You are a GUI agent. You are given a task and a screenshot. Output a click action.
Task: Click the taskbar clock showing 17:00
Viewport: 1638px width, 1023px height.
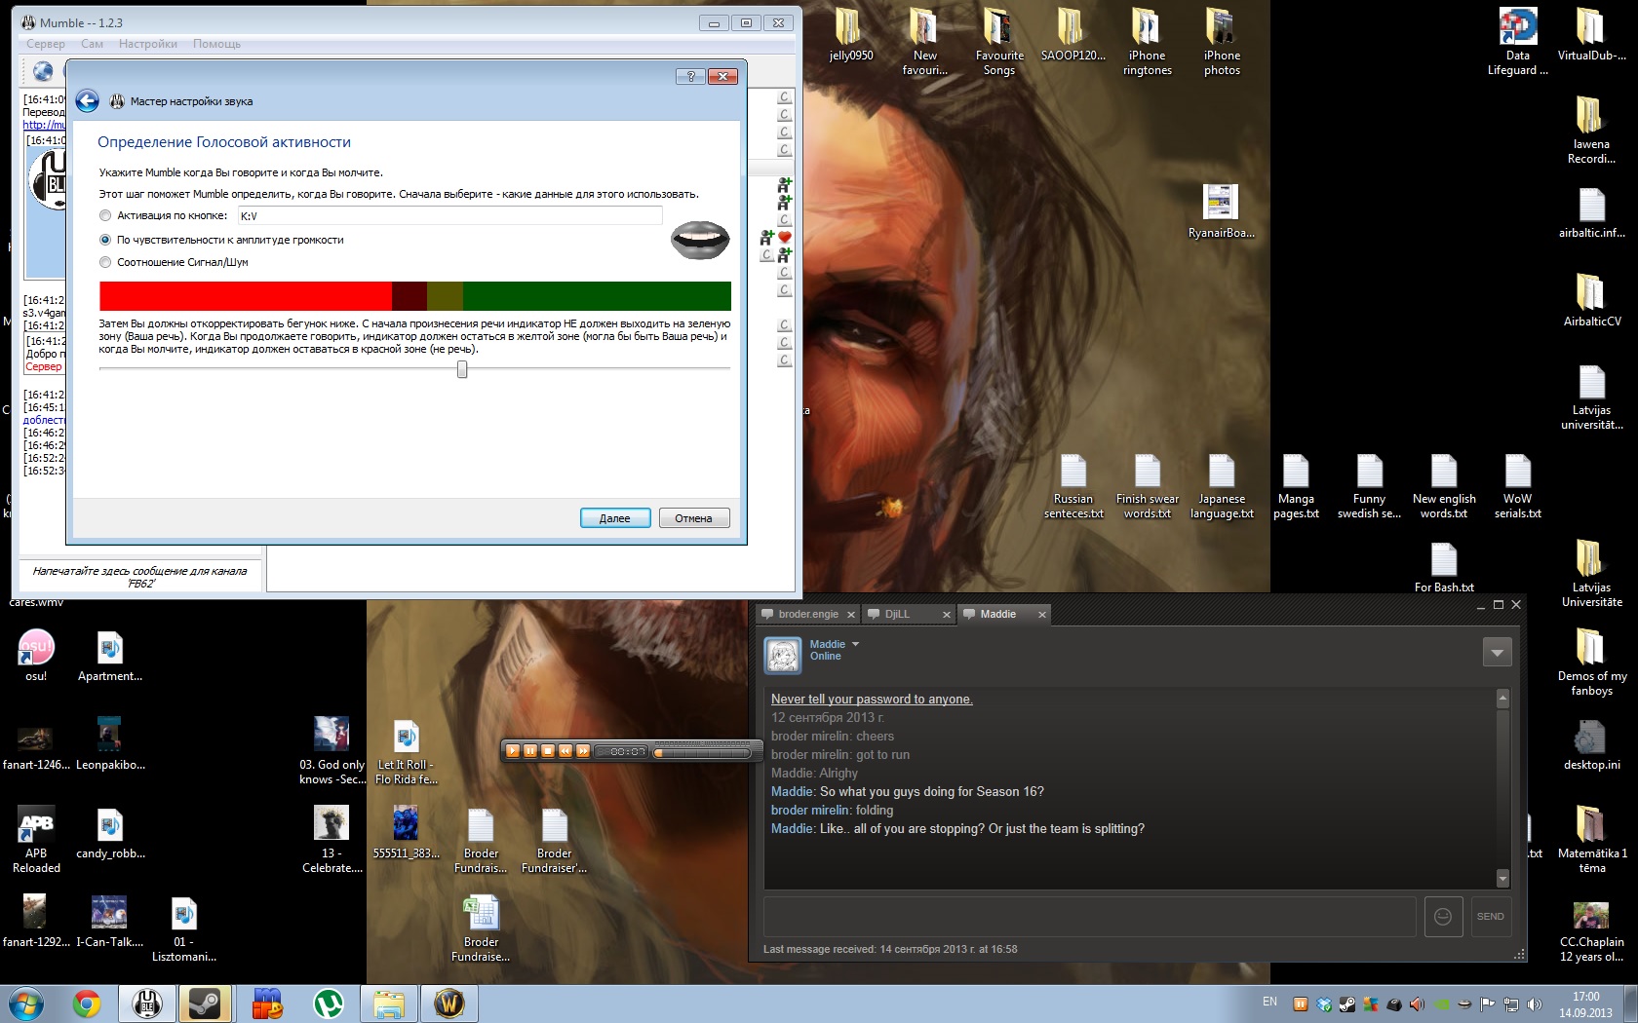click(1585, 1004)
